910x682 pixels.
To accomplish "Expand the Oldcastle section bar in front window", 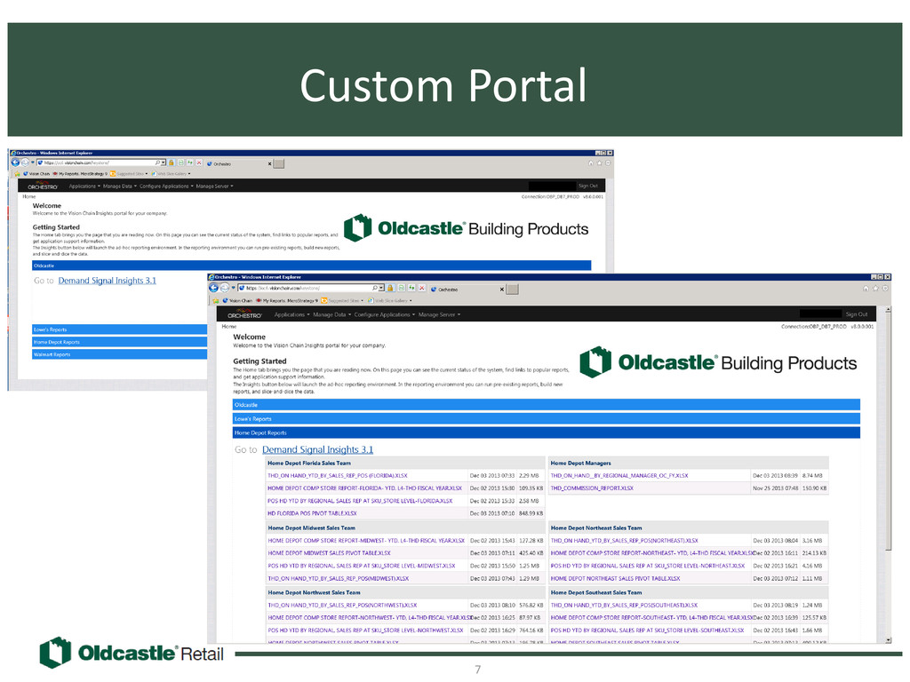I will click(x=547, y=405).
